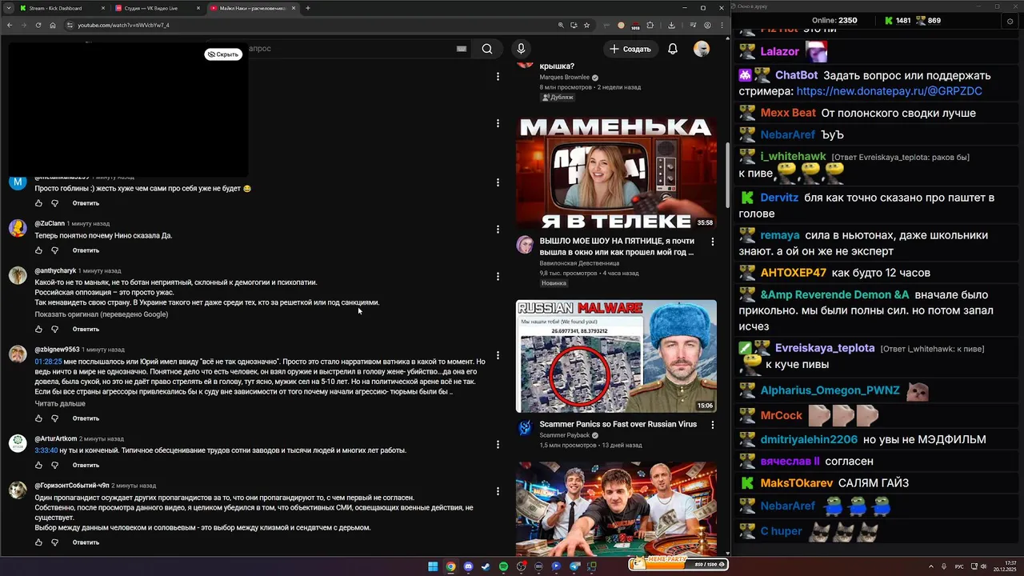Open Windows Start menu
The image size is (1024, 576).
pos(433,566)
